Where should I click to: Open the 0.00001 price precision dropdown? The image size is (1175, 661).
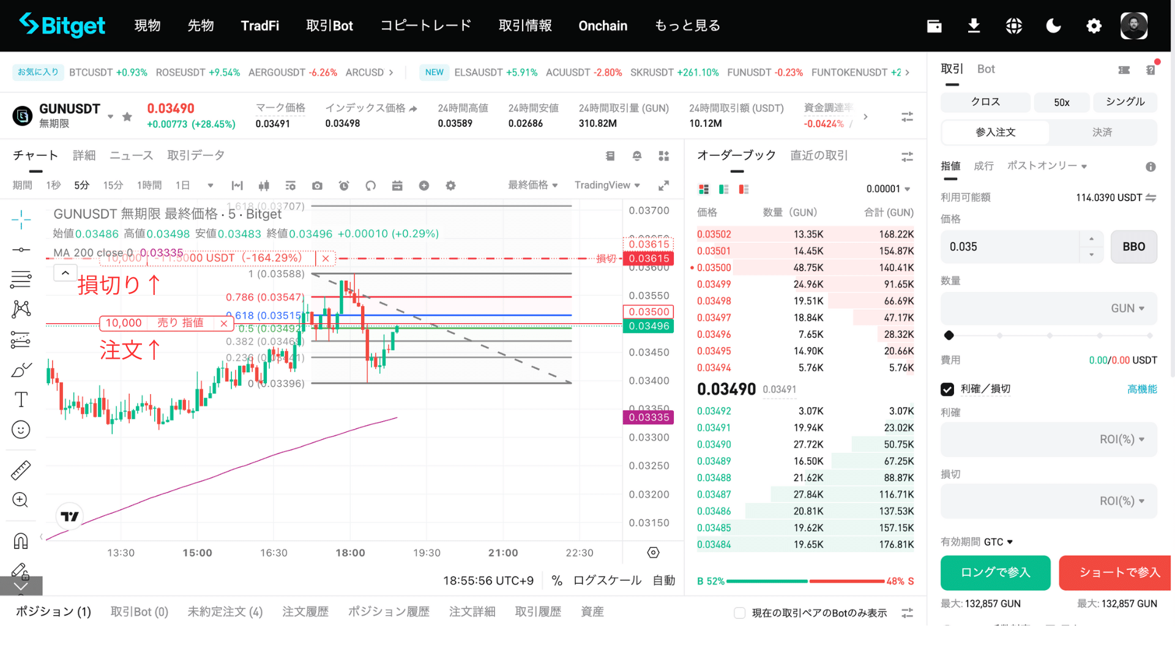[x=888, y=189]
